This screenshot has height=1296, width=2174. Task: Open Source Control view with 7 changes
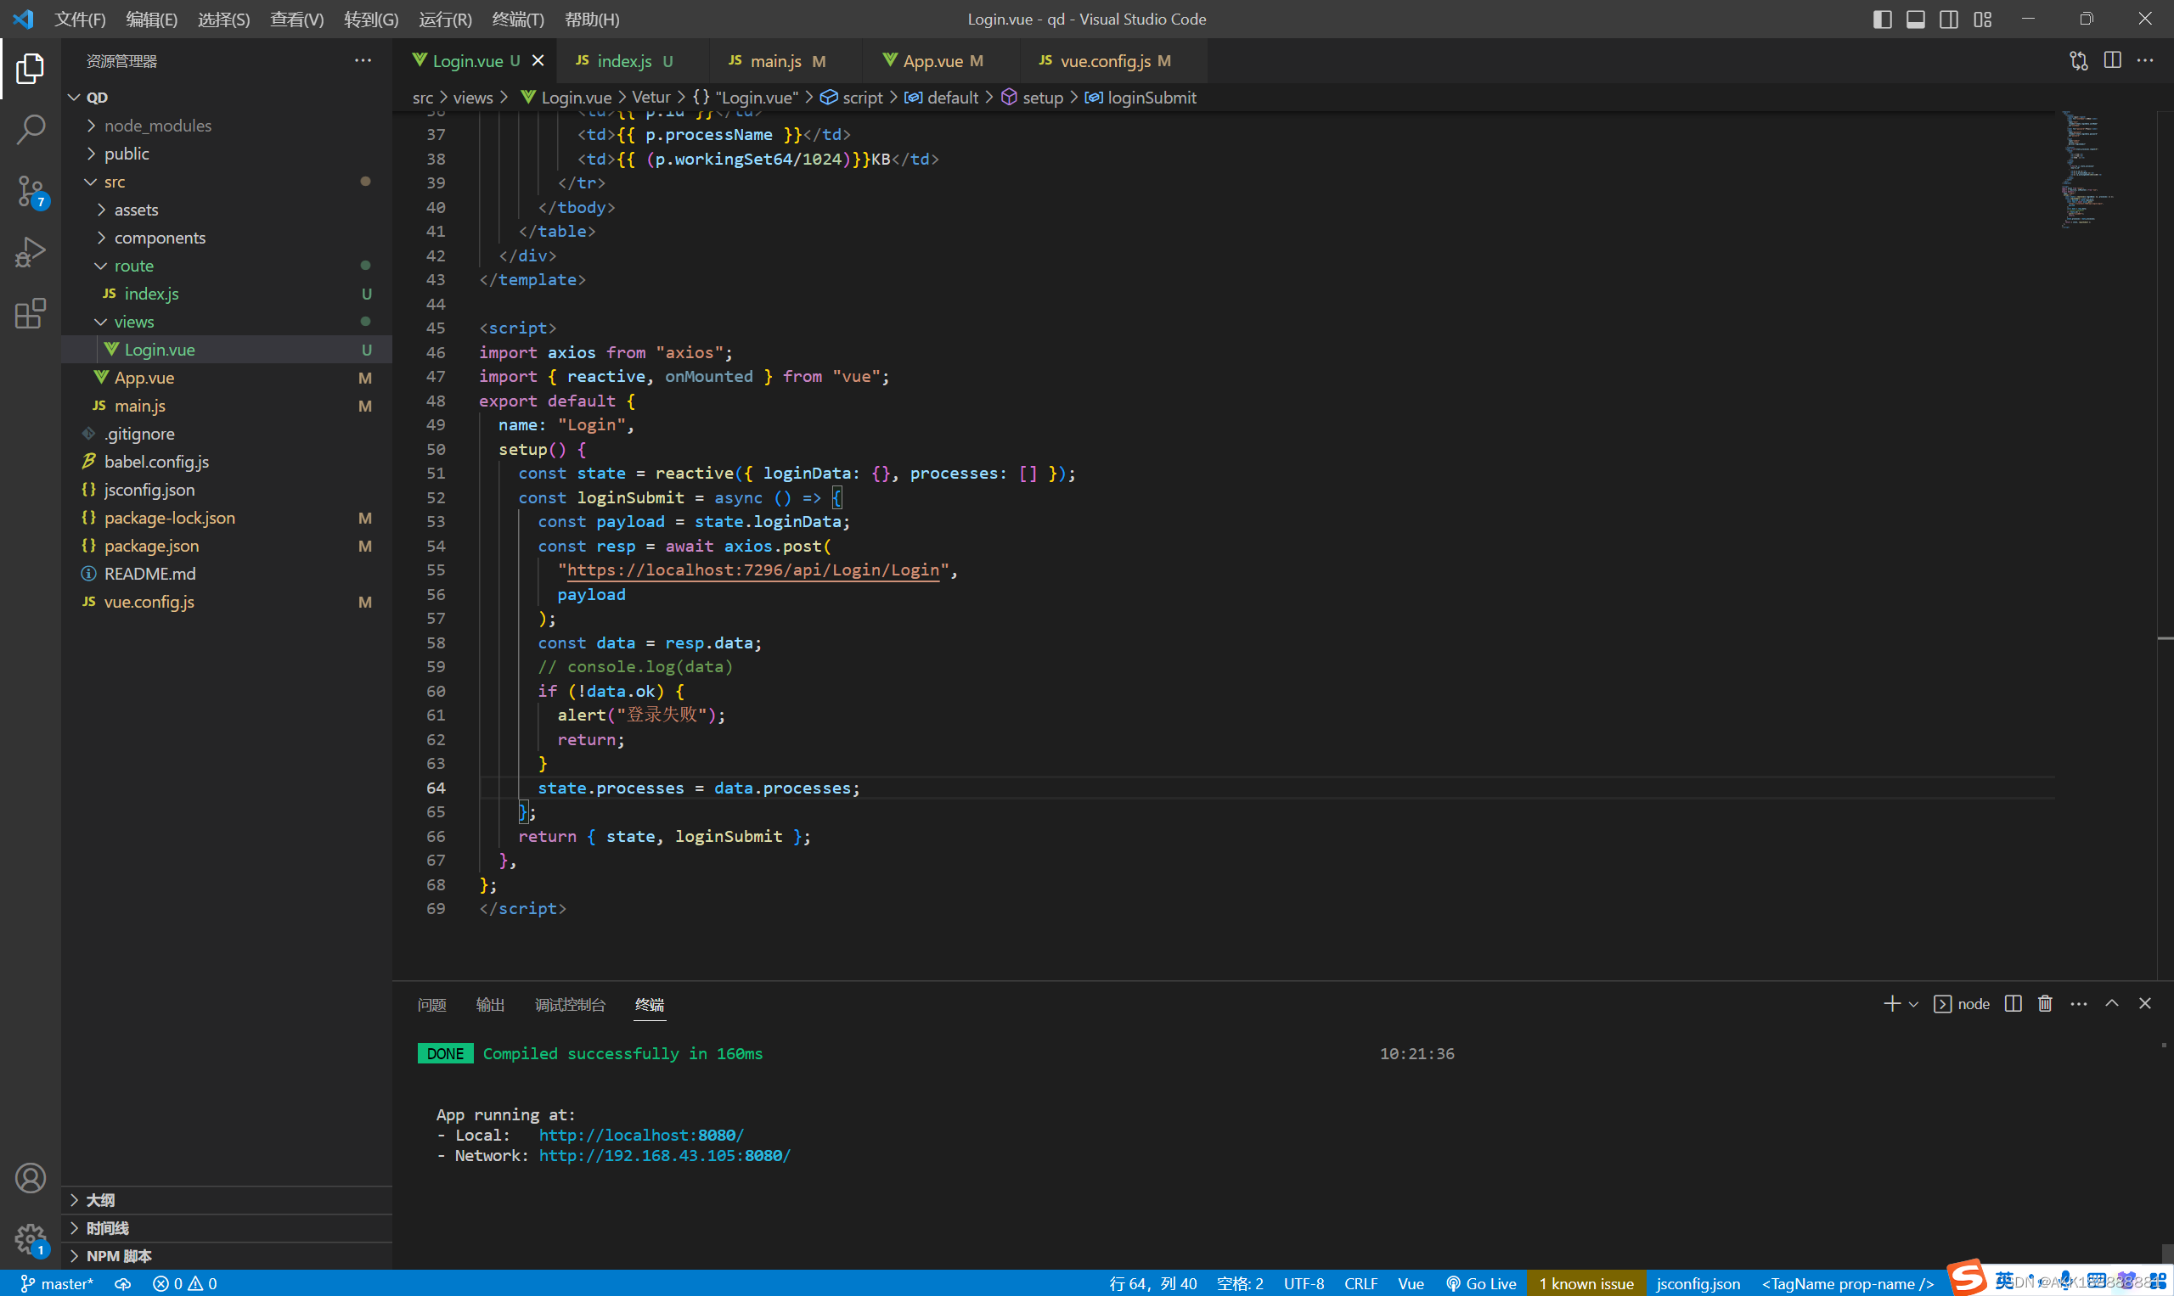(x=30, y=190)
